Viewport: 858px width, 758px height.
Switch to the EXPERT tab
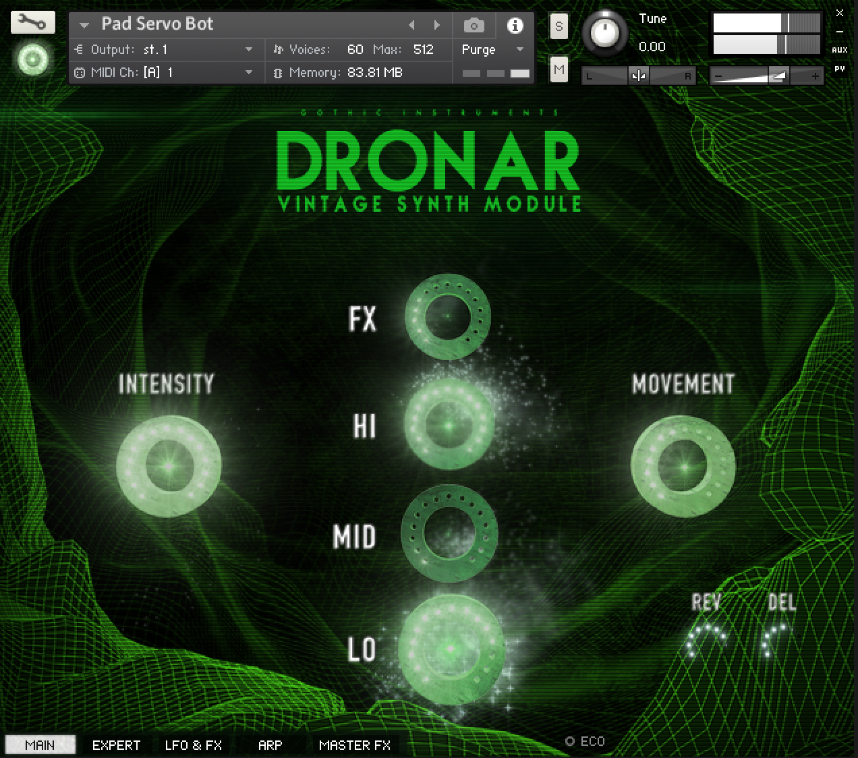[x=115, y=745]
